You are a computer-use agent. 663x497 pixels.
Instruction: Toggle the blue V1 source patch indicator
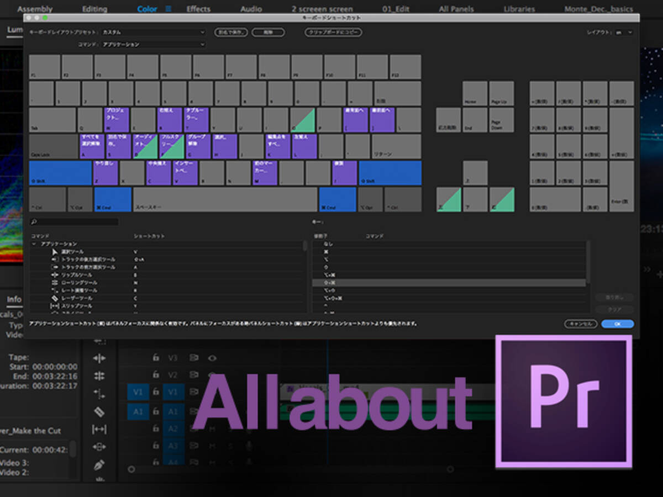click(138, 392)
